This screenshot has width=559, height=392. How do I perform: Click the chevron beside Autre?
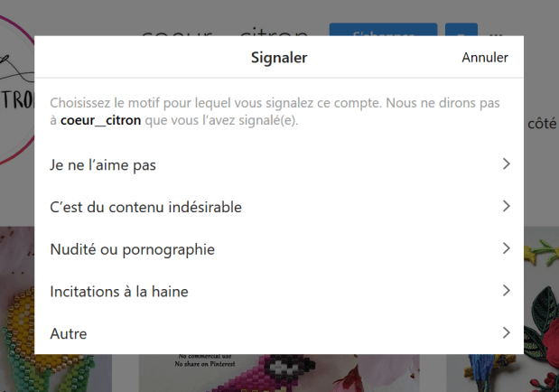(x=506, y=333)
